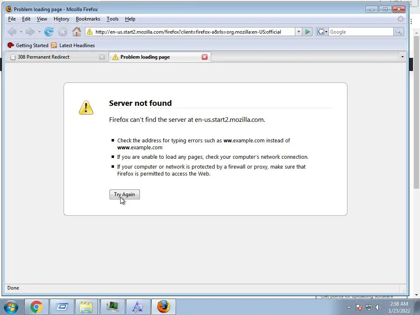This screenshot has width=420, height=315.
Task: Click the network connection tray icon
Action: coord(369,307)
